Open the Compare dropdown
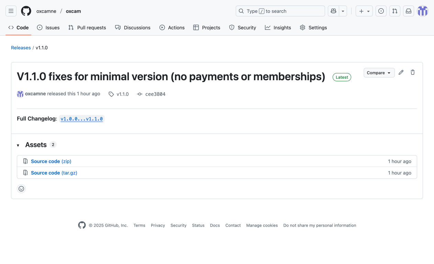 coord(379,73)
